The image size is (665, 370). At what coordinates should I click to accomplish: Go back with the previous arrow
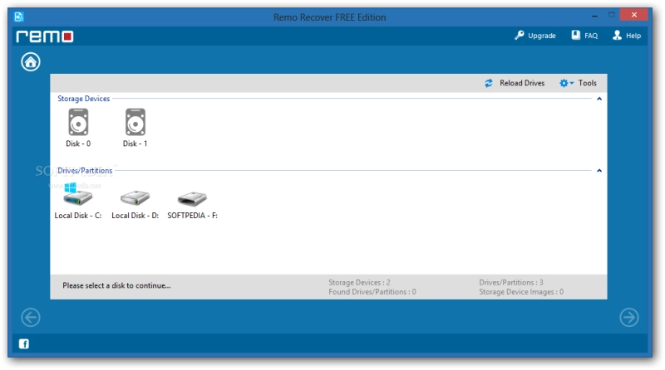31,317
